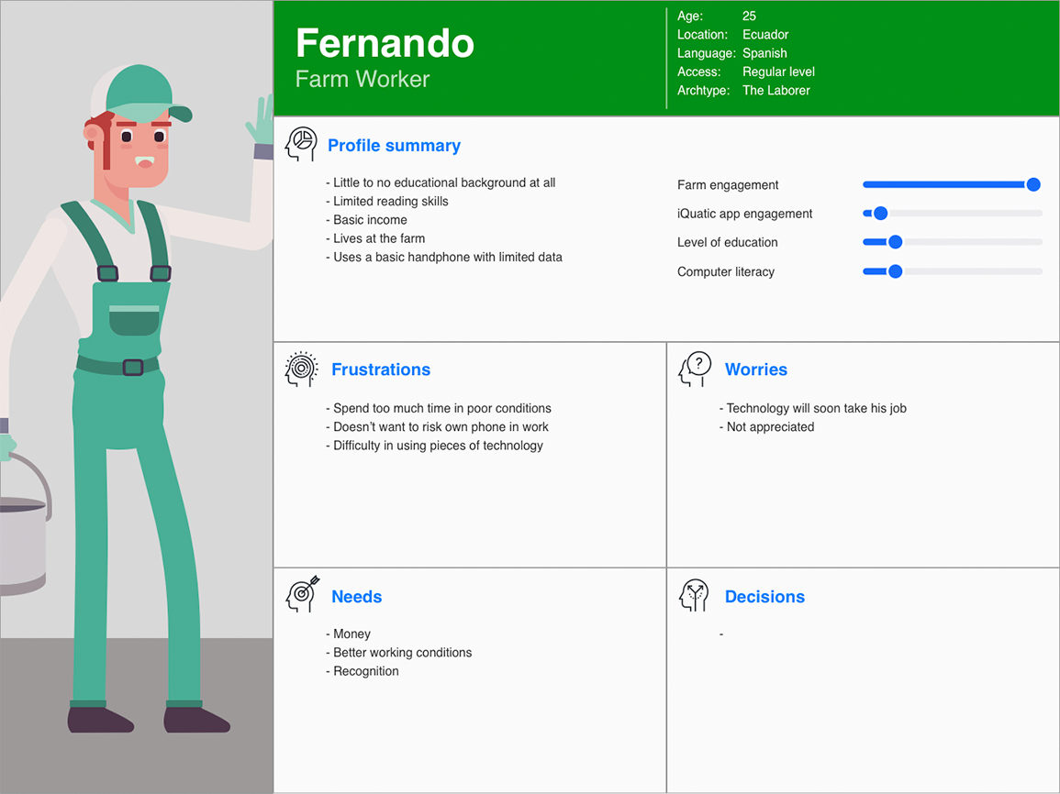
Task: Click the Profile summary heading
Action: click(x=394, y=146)
